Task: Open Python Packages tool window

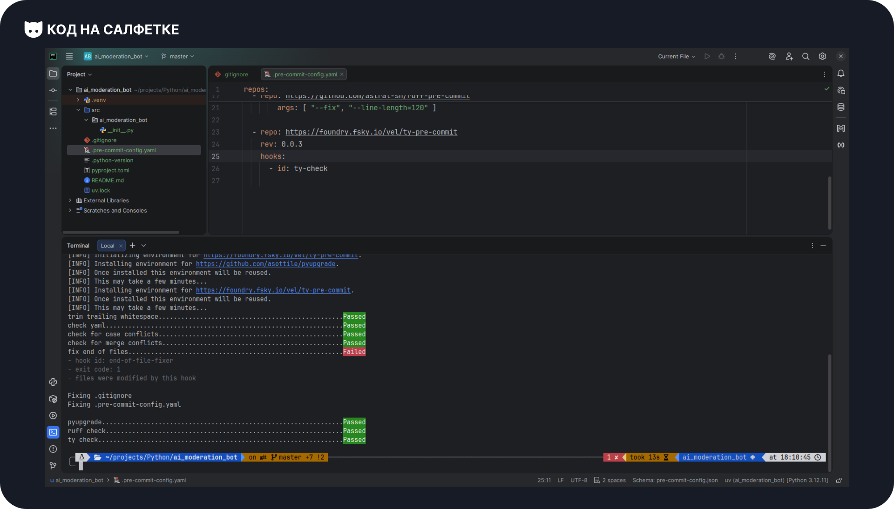Action: pos(53,399)
